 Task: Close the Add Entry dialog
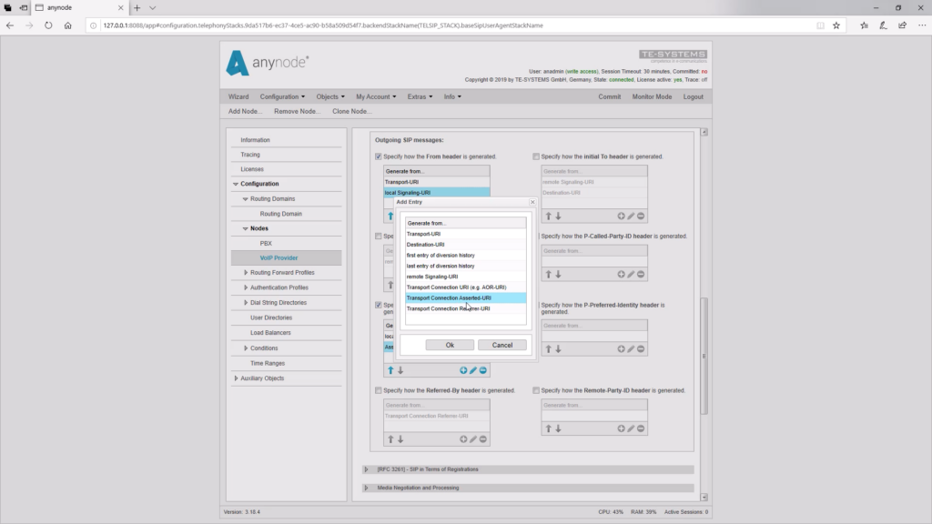coord(532,202)
